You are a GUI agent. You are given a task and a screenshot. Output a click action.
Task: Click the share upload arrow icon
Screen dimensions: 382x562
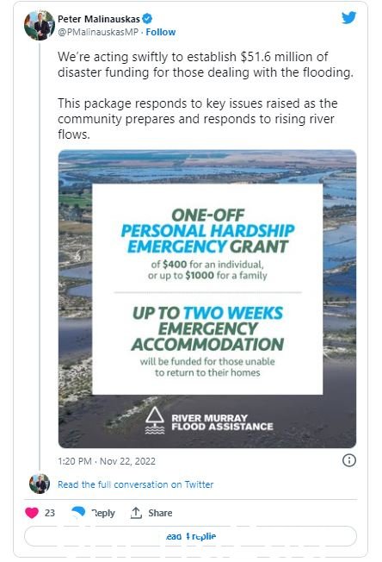click(x=136, y=513)
